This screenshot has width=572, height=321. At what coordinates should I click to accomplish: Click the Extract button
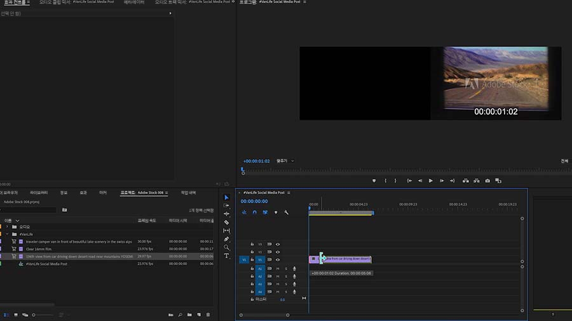point(477,181)
